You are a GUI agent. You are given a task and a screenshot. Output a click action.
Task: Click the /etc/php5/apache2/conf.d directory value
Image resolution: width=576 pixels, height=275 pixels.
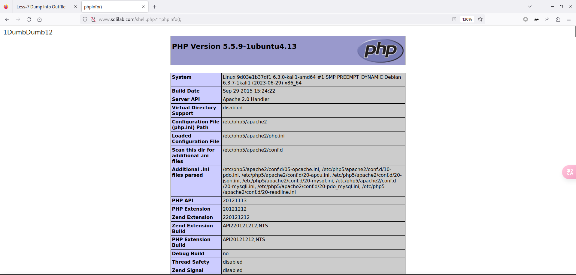tap(253, 150)
